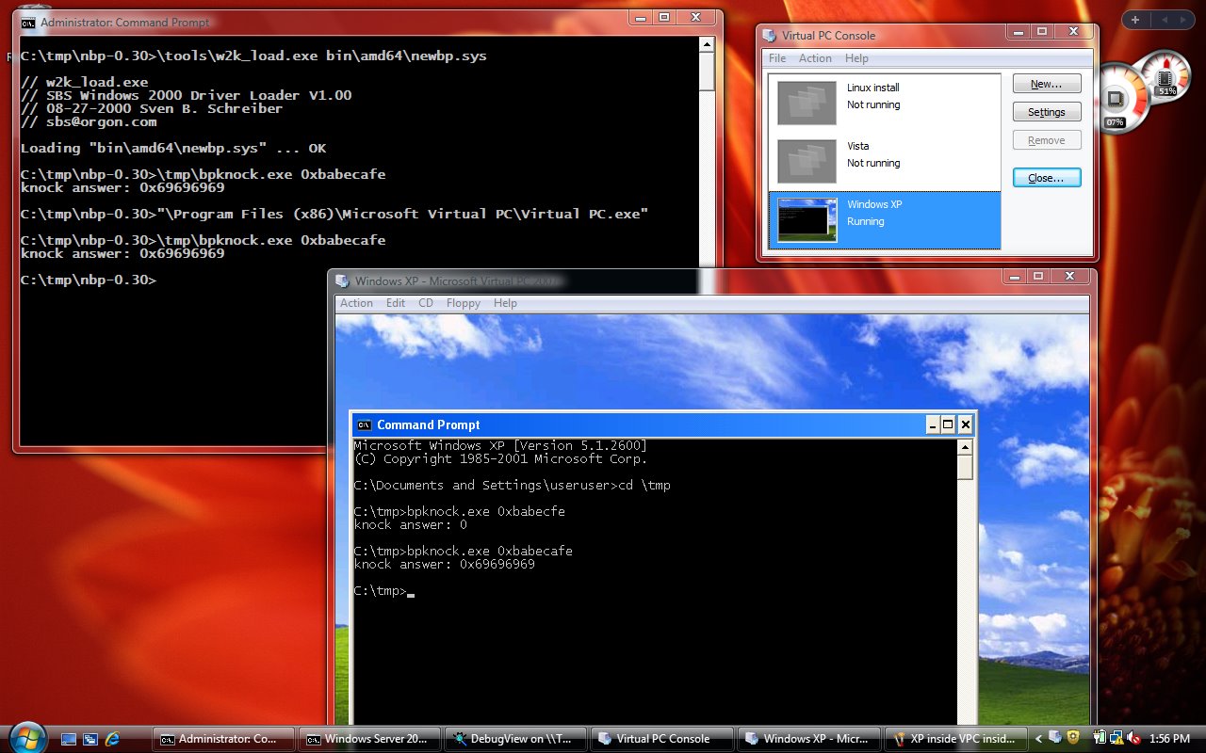Launch Internet Explorer from Quick Launch
Screen dimensions: 1206x753
pos(113,739)
